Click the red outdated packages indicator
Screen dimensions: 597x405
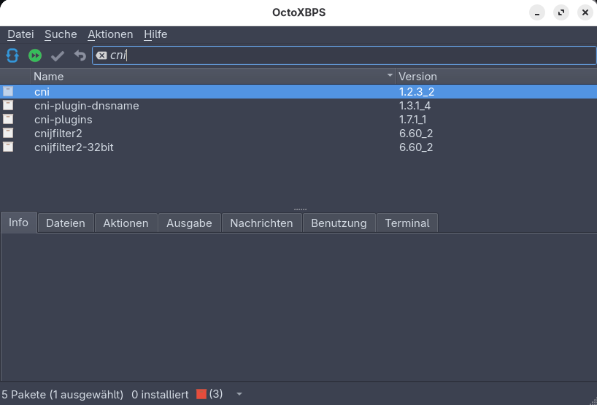(x=201, y=394)
